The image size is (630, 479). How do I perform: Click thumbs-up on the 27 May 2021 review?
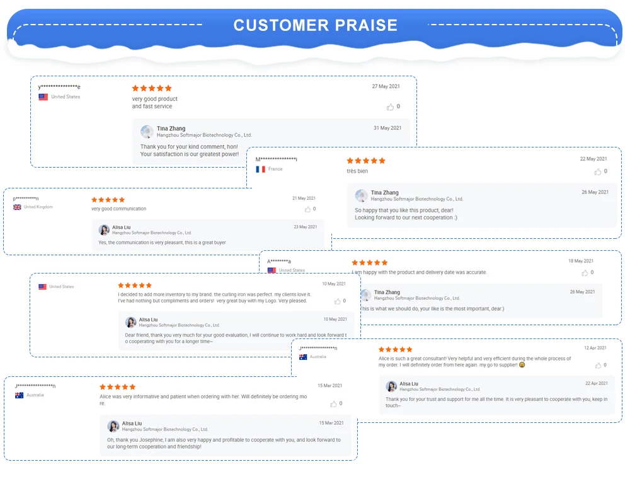(x=390, y=107)
